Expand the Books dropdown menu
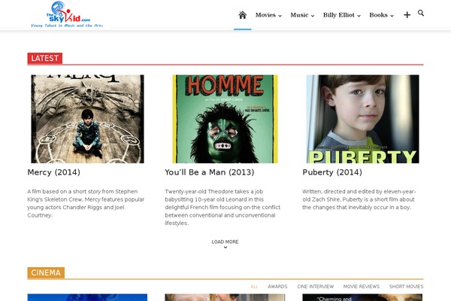Screen dimensions: 451x301 pos(381,15)
